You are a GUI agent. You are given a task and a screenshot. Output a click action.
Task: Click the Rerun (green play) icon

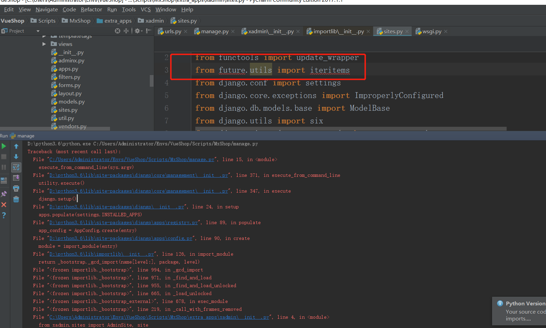[4, 146]
